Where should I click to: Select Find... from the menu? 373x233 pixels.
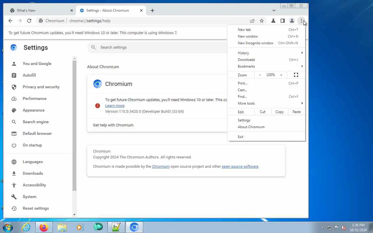pos(266,96)
